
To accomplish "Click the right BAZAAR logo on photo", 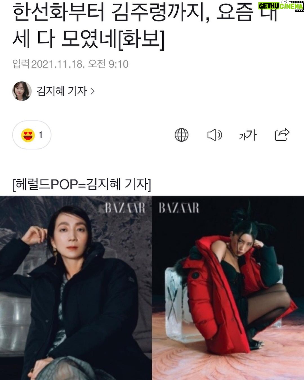I will pyautogui.click(x=179, y=208).
